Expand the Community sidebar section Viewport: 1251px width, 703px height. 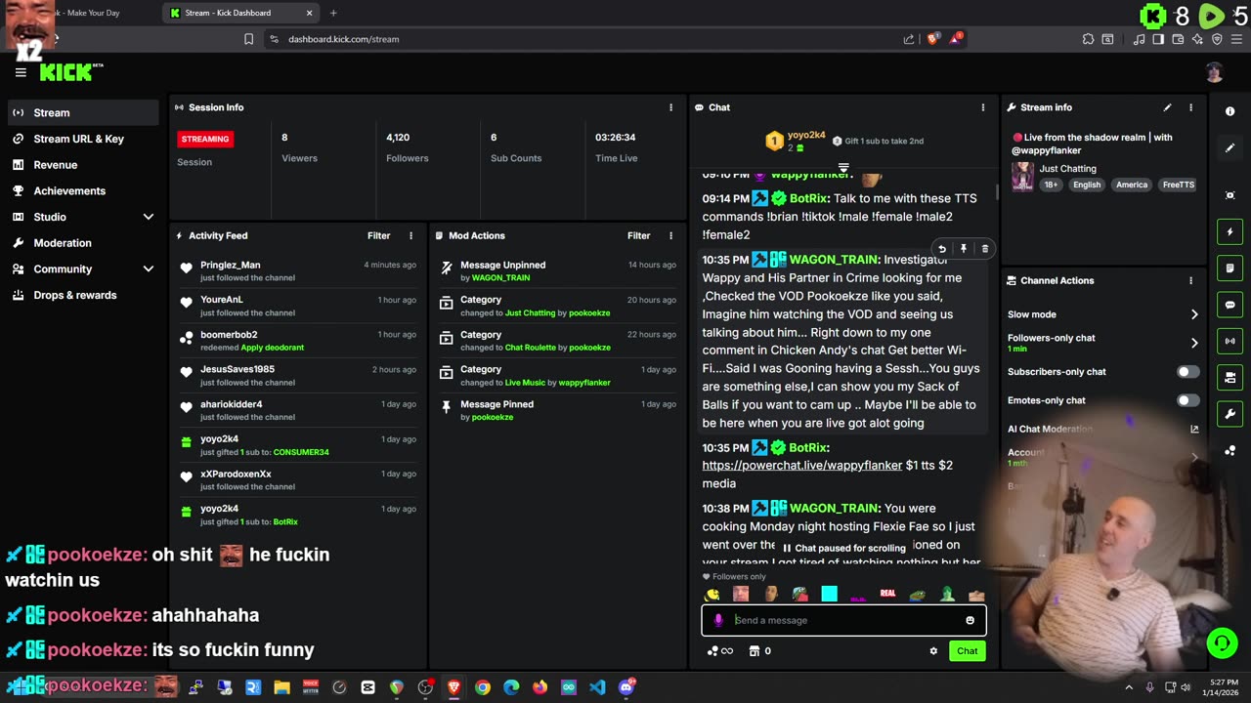tap(149, 269)
